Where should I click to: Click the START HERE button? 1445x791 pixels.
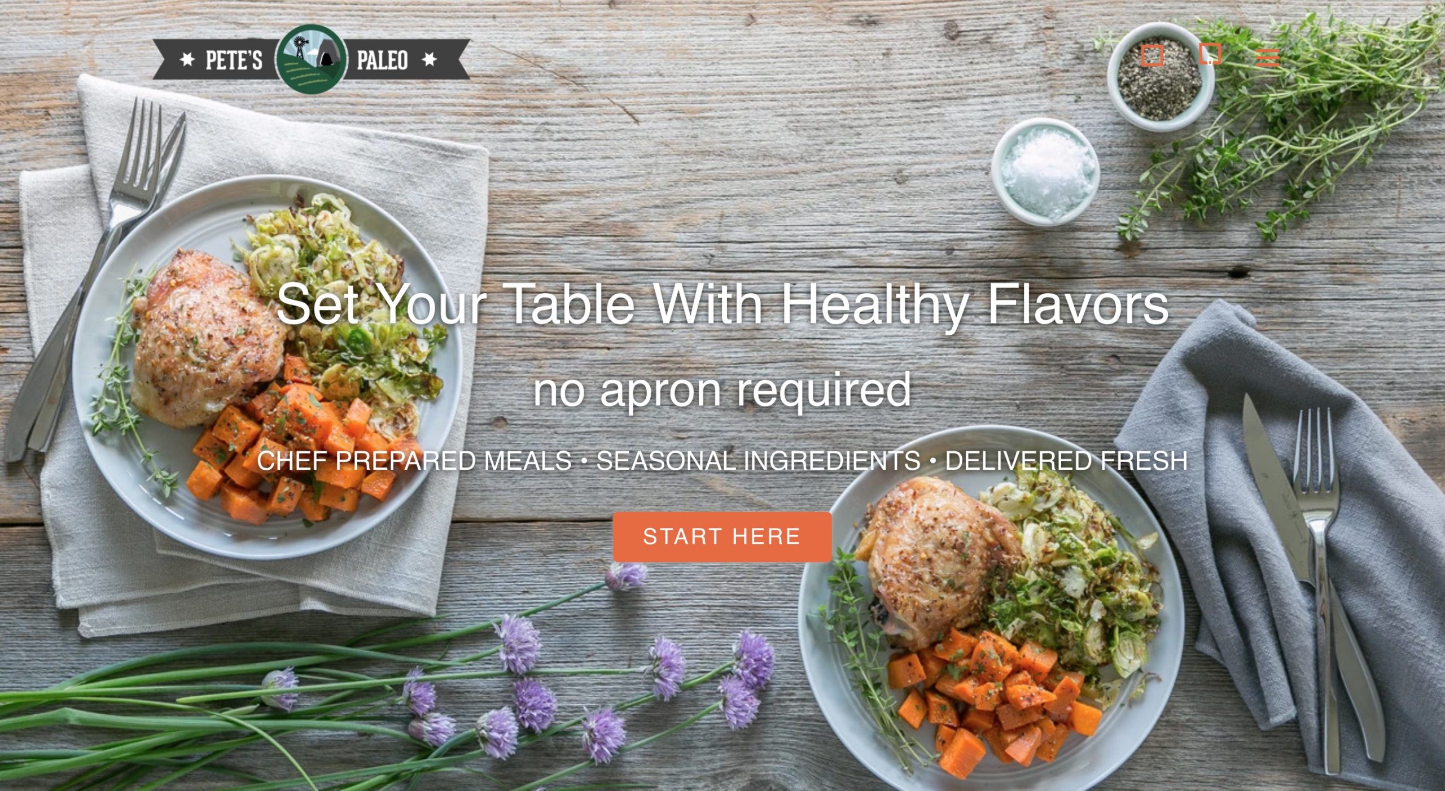[722, 536]
